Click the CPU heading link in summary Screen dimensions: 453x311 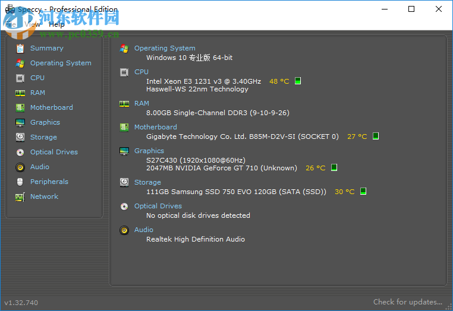(x=141, y=72)
